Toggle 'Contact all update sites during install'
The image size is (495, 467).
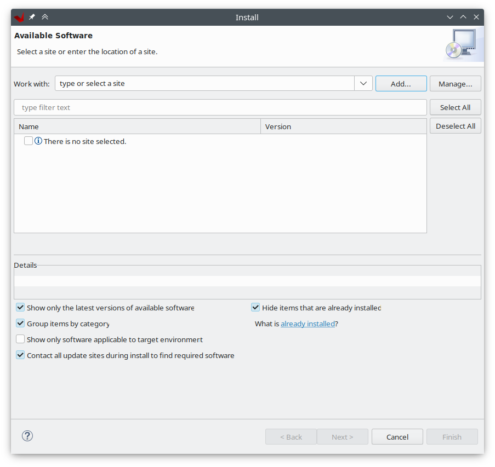[20, 355]
